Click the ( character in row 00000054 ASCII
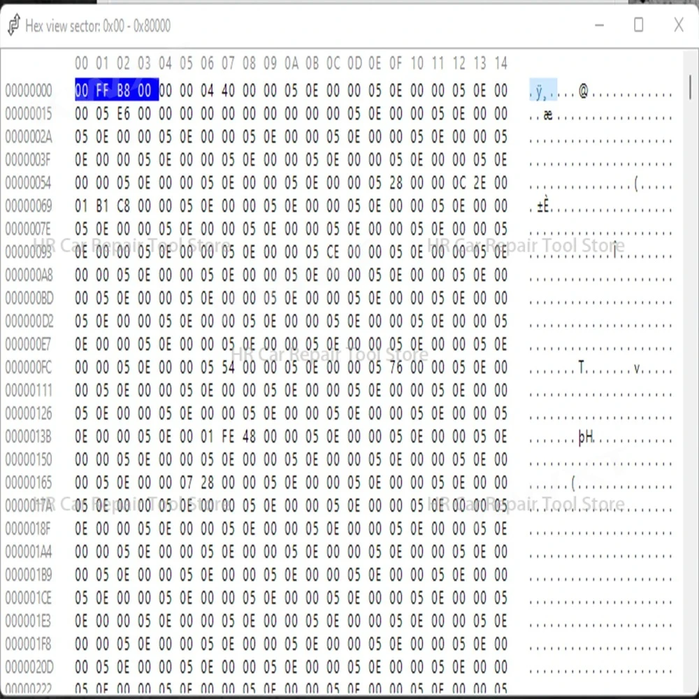Viewport: 699px width, 699px height. point(636,183)
